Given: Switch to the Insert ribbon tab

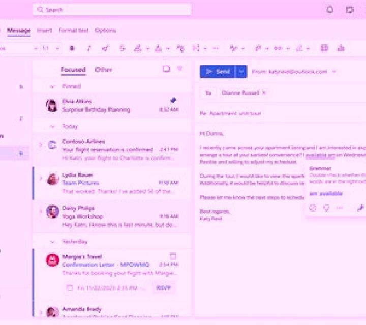Looking at the screenshot, I should (x=44, y=30).
